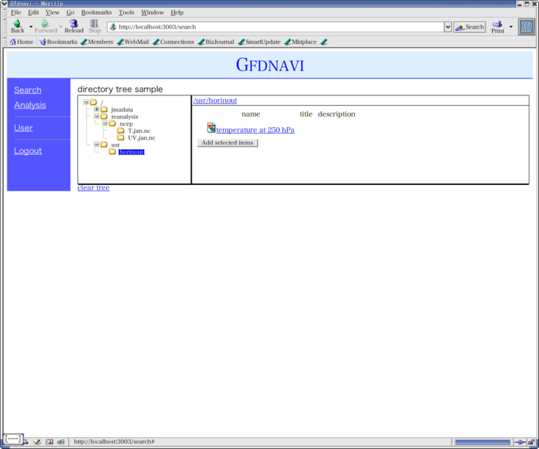Click the horinout folder icon in tree
Viewport: 539px width, 449px height.
point(112,152)
